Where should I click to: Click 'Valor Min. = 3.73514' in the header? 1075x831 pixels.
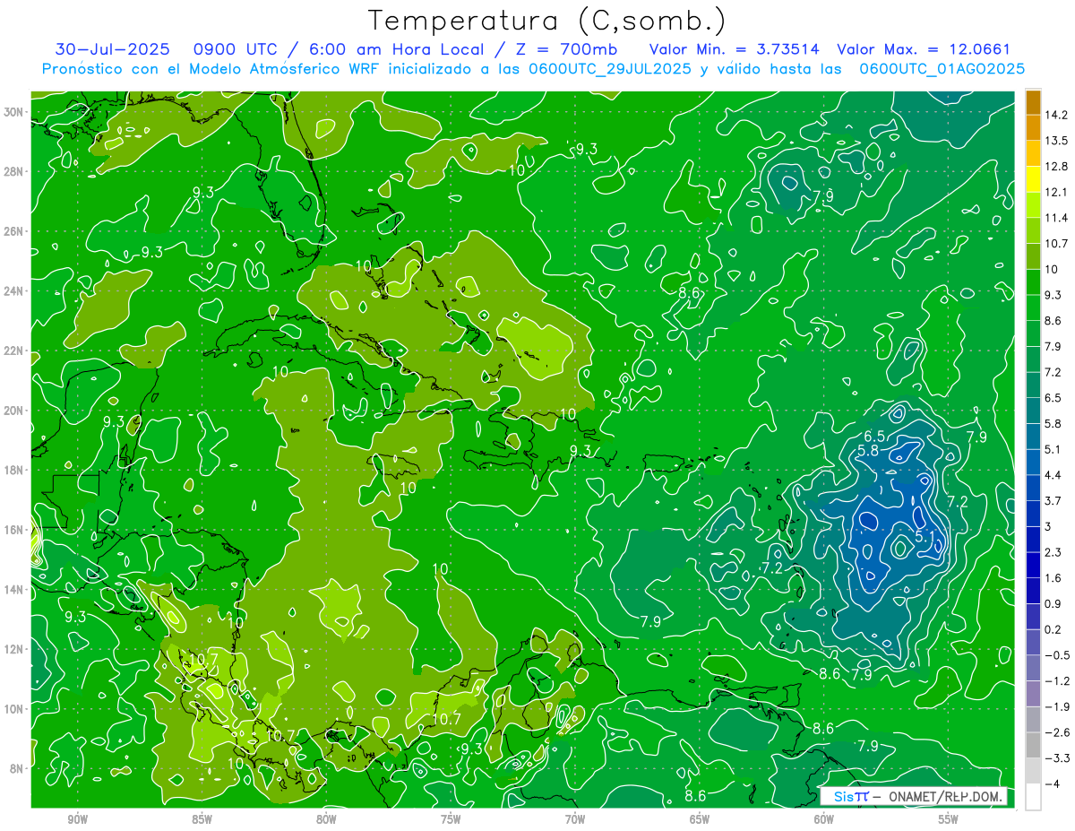[x=734, y=49]
